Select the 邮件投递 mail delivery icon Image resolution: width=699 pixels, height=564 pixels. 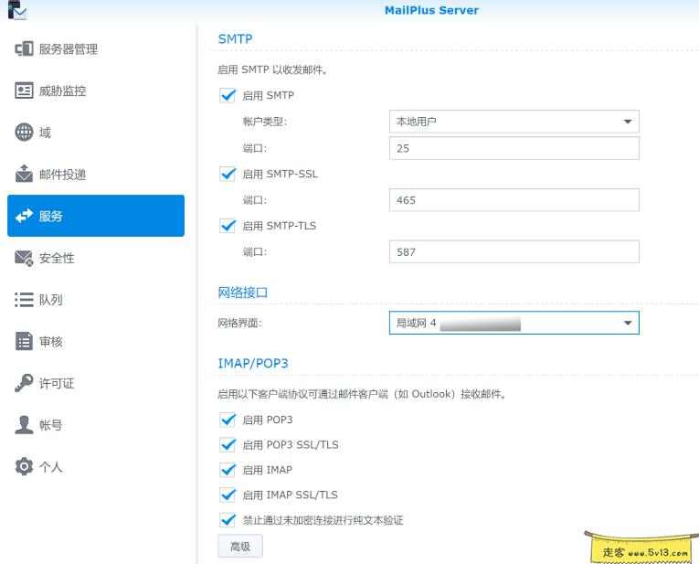(25, 175)
